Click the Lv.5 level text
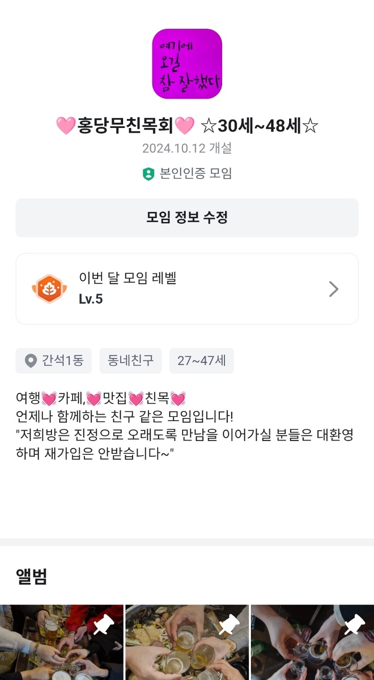 pyautogui.click(x=91, y=299)
